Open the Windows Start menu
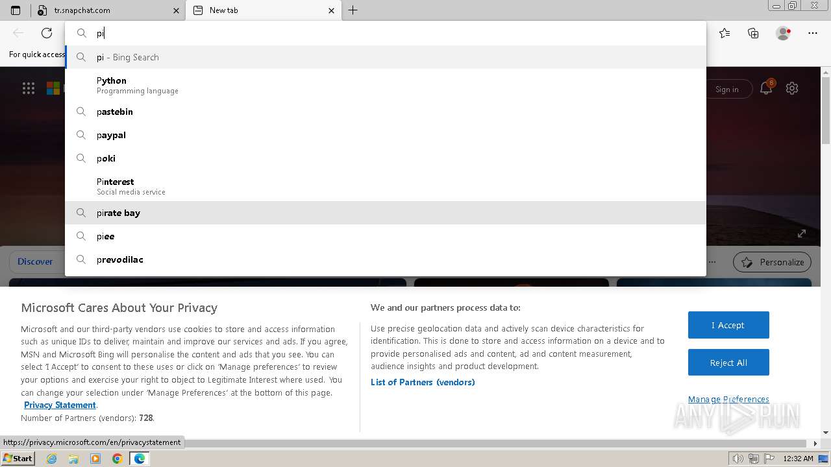Viewport: 831px width, 467px height. 18,458
